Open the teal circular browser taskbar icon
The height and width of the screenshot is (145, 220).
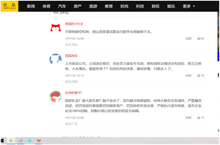click(30, 141)
